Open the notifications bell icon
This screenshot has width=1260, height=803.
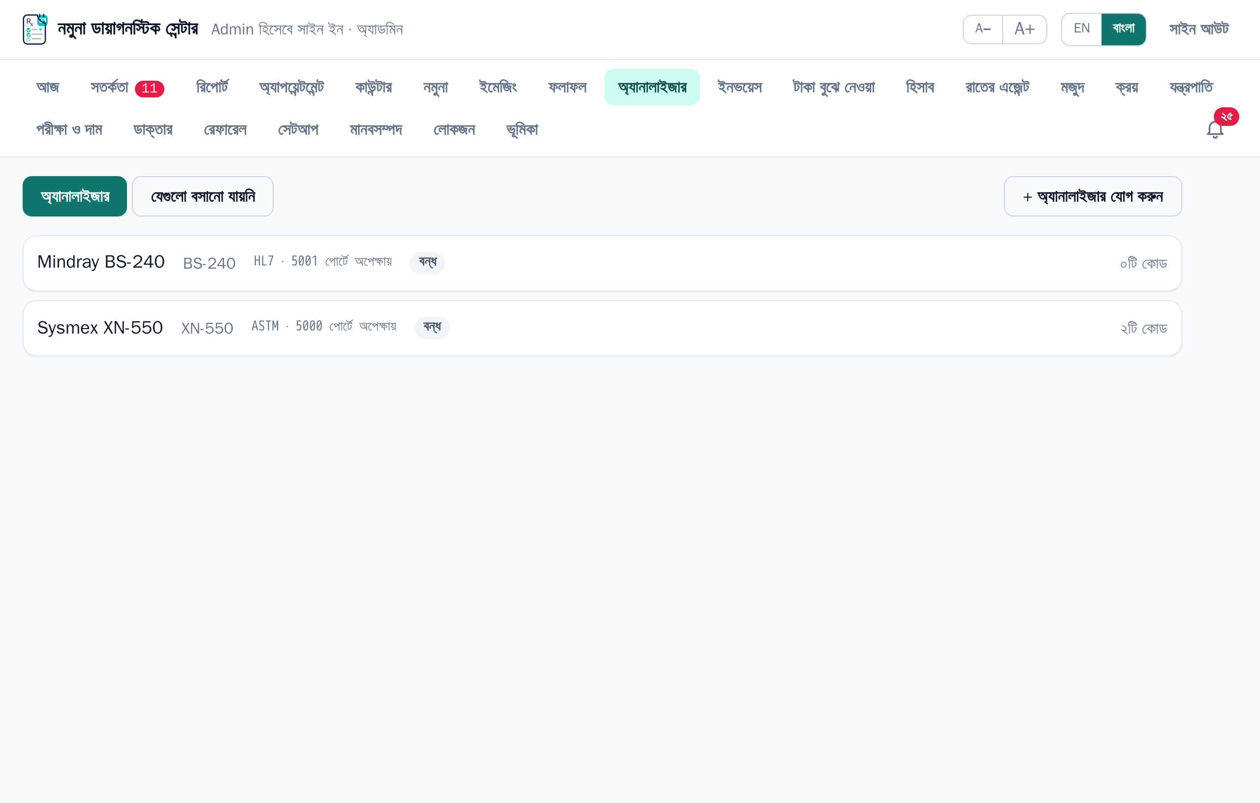tap(1215, 129)
